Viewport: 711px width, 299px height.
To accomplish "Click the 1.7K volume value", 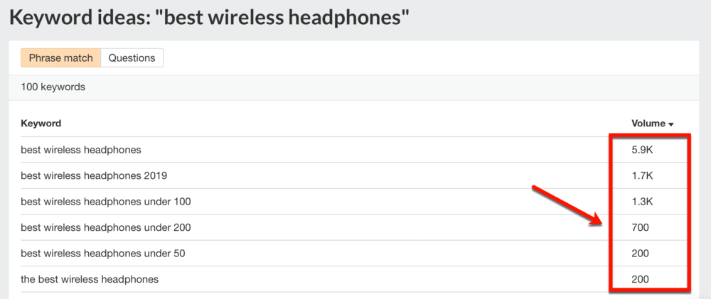I will tap(642, 175).
